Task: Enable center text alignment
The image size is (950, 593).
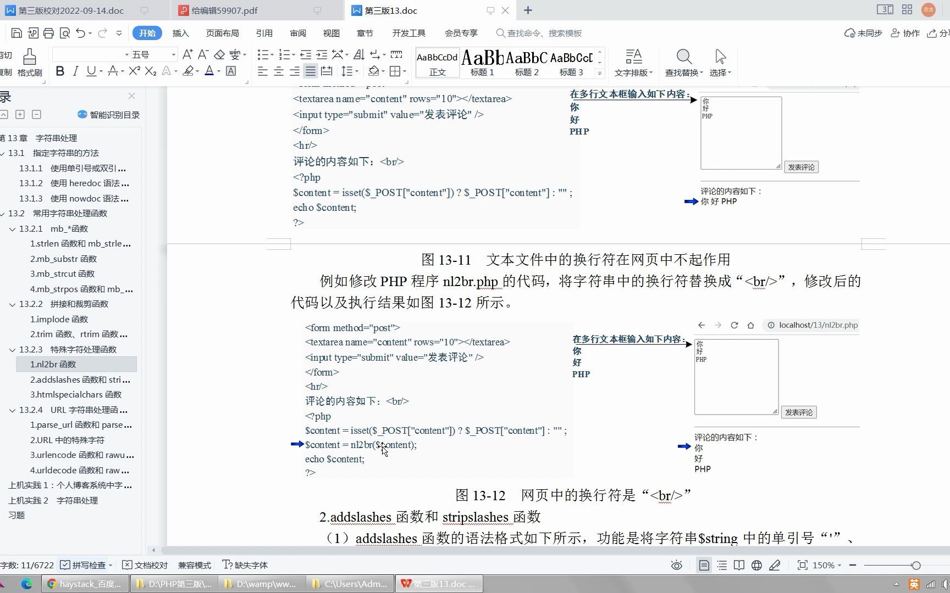Action: coord(279,71)
